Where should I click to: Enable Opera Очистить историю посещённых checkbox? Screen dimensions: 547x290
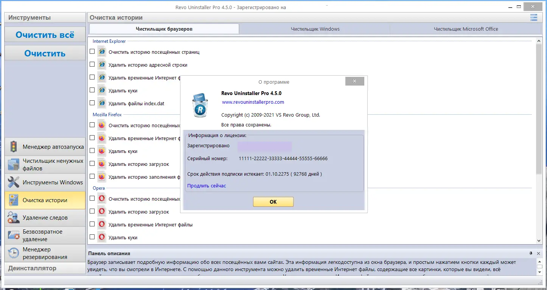[92, 198]
